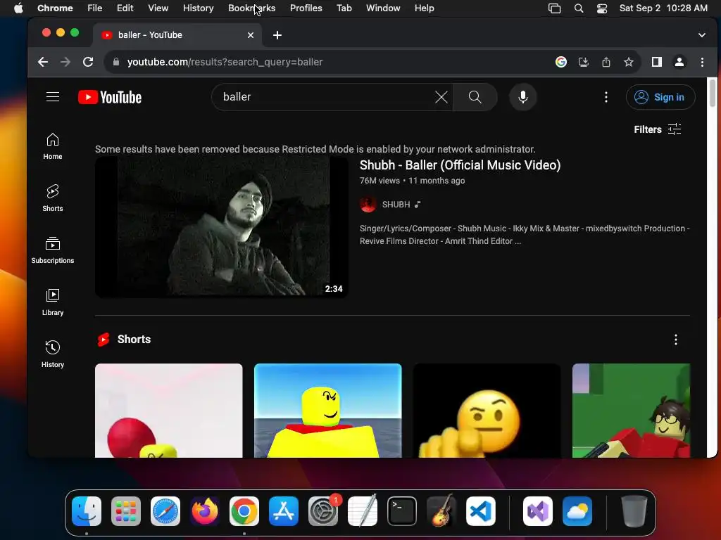Open Terminal from the Dock
The height and width of the screenshot is (540, 721).
[x=402, y=511]
